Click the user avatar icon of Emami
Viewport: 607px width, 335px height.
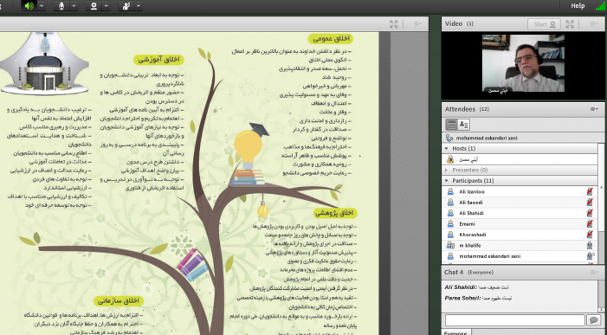click(x=450, y=224)
